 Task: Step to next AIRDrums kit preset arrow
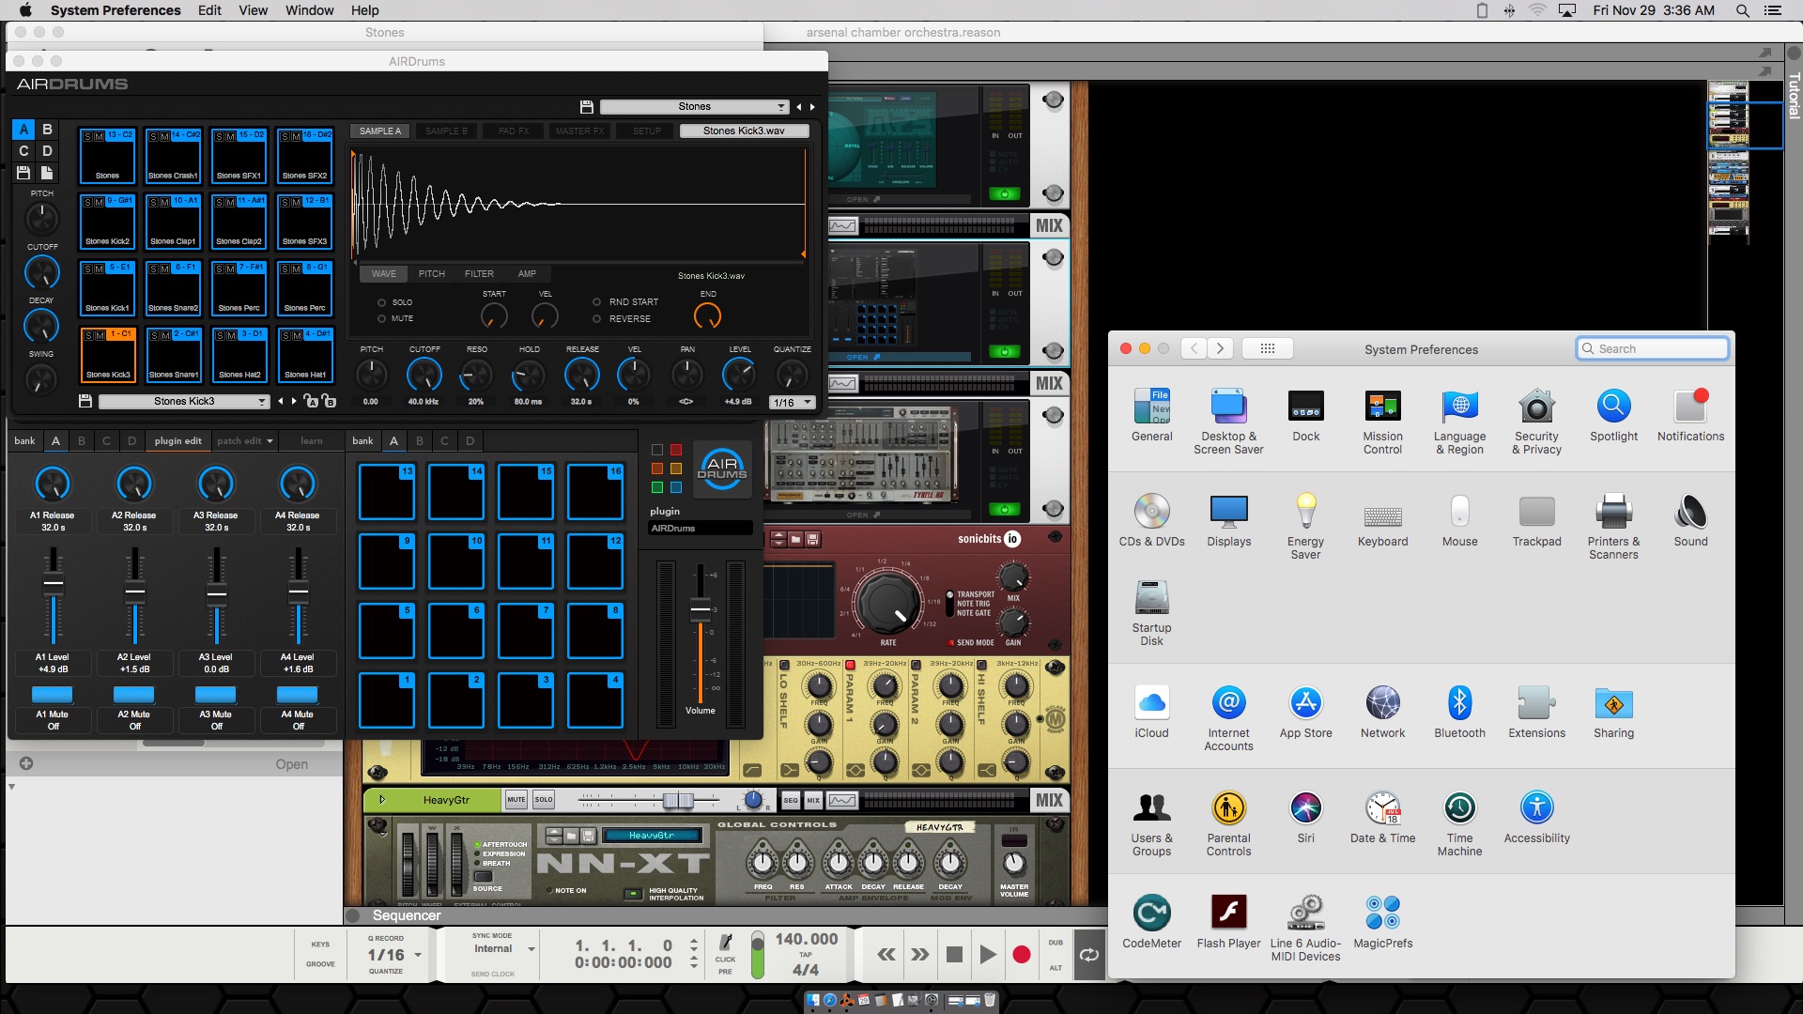[812, 107]
